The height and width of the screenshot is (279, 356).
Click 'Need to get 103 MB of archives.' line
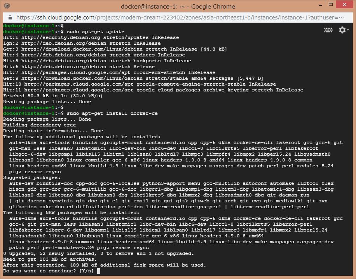click(50, 259)
